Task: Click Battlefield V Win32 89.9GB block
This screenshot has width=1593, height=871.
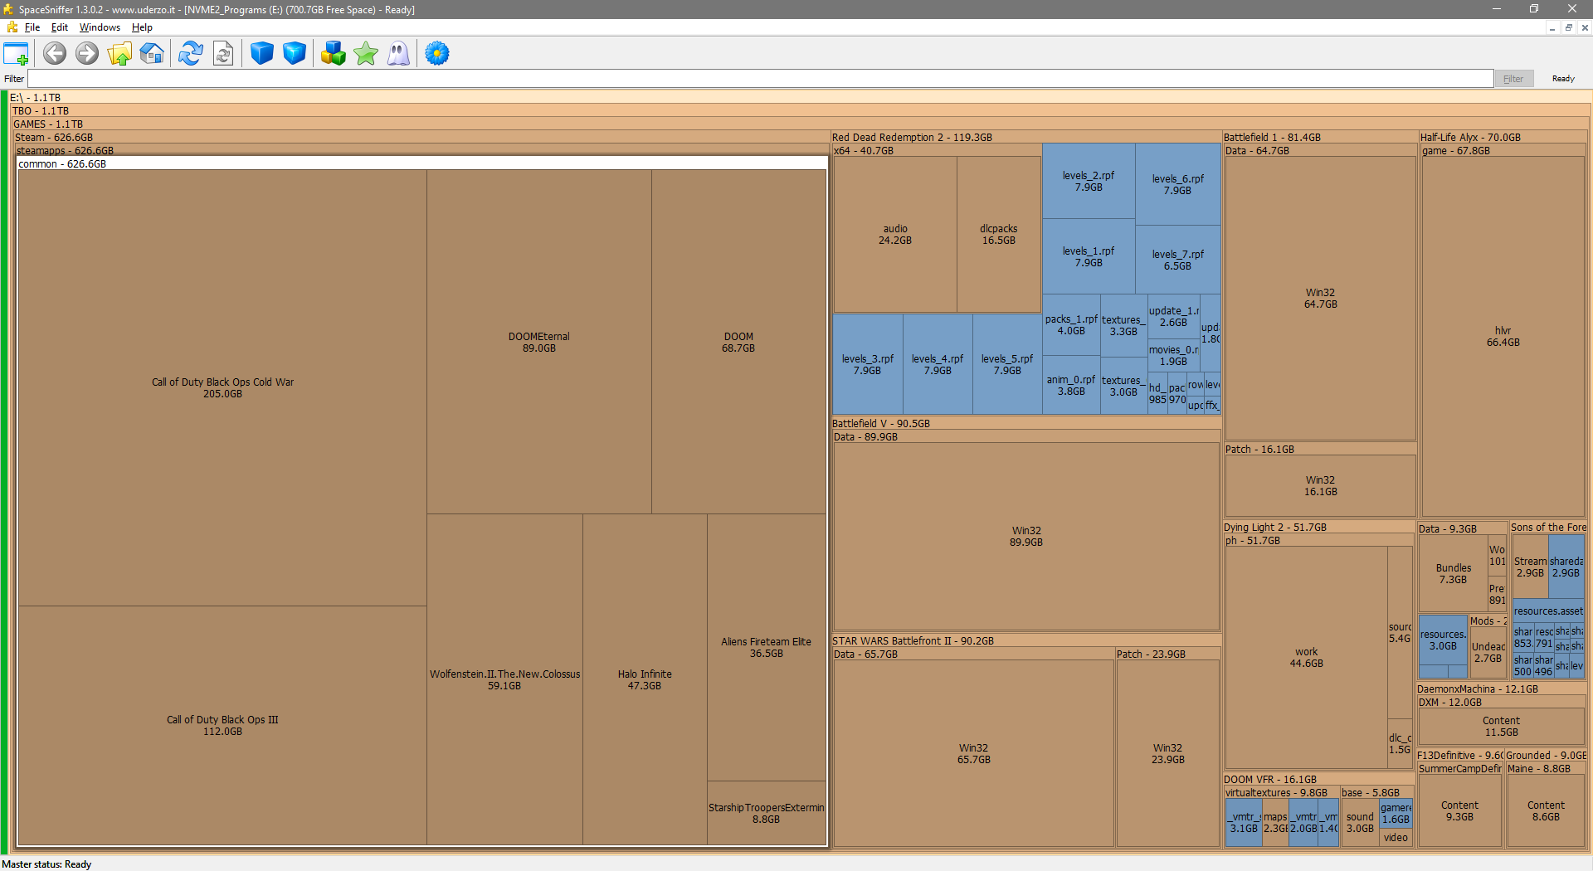Action: 1026,536
